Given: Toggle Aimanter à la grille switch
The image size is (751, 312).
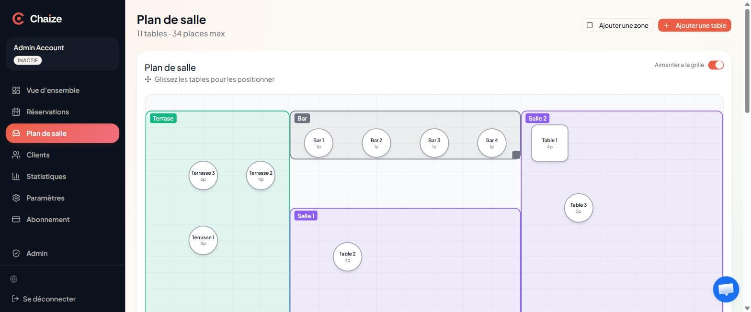Looking at the screenshot, I should [716, 65].
